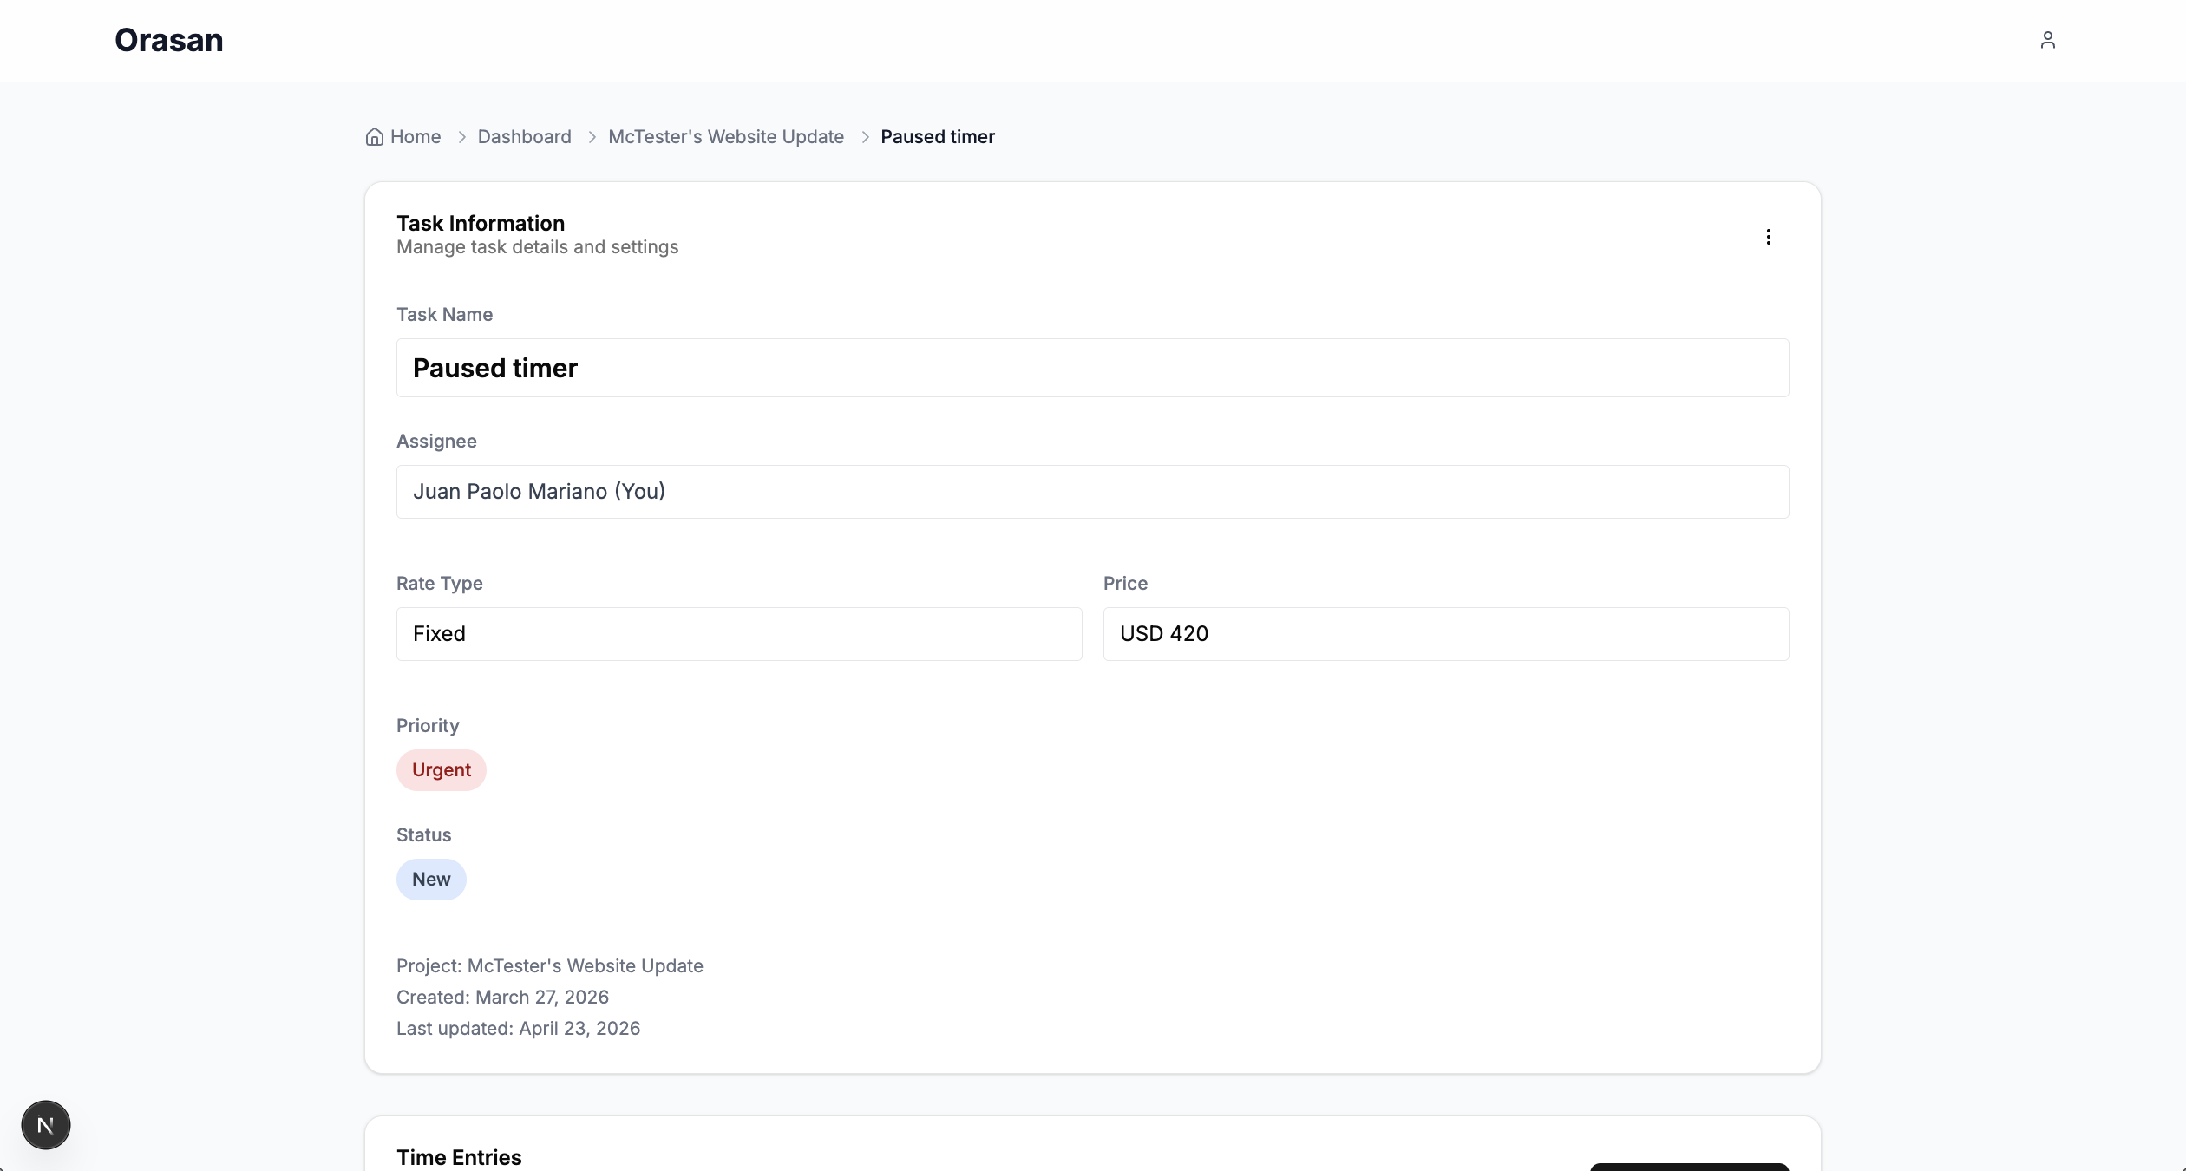Click the Home breadcrumb house icon
2186x1171 pixels.
tap(374, 137)
